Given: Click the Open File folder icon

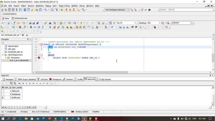Looking at the screenshot, I should pyautogui.click(x=18, y=23).
